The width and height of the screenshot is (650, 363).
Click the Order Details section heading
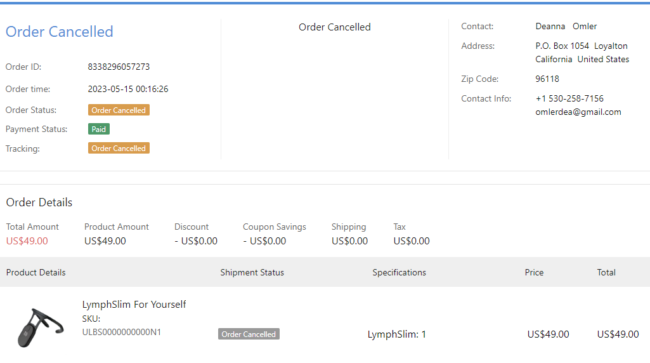[x=39, y=202]
